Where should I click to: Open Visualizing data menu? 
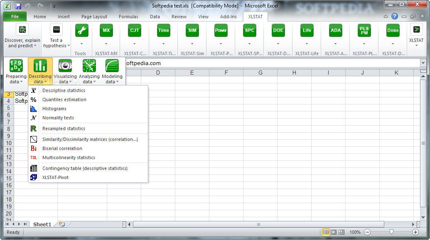tap(65, 71)
